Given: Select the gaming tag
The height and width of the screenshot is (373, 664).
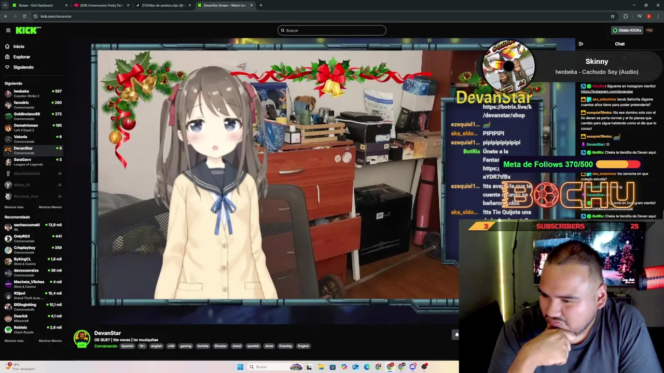Looking at the screenshot, I should 186,346.
